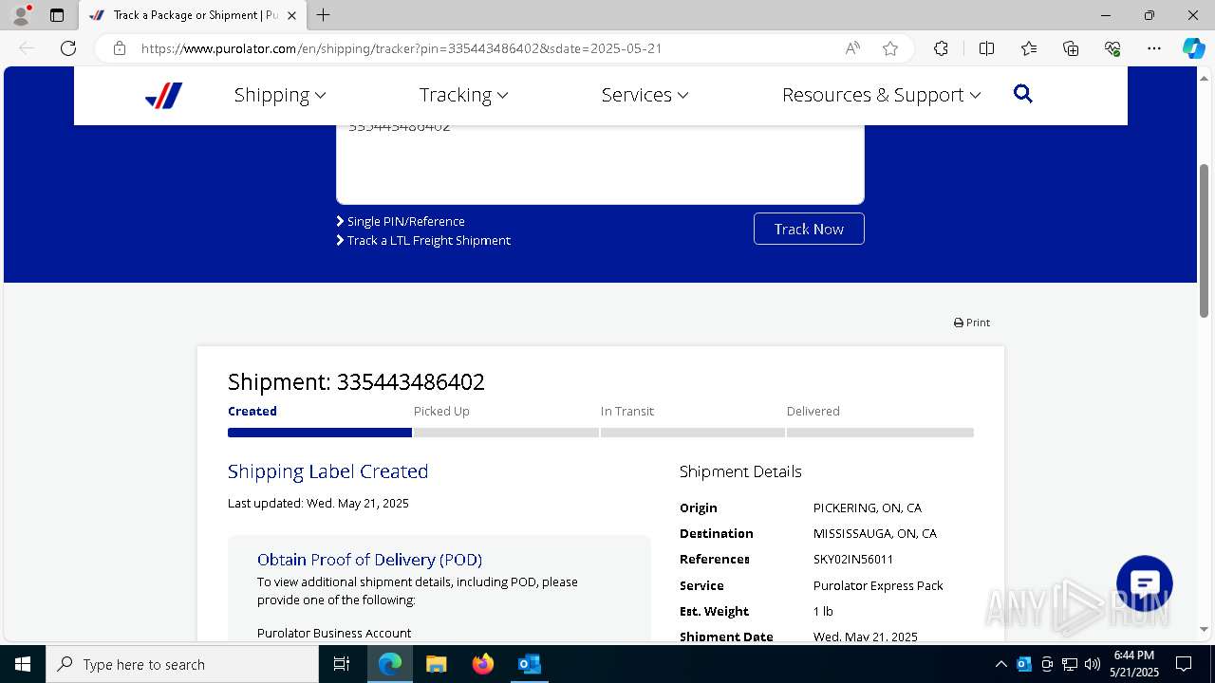Click the reference SKY02IN56011
The image size is (1215, 683).
tap(853, 560)
